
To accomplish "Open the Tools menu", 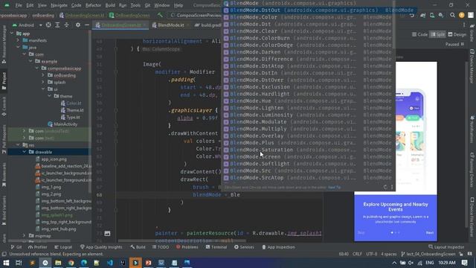I will pyautogui.click(x=135, y=5).
